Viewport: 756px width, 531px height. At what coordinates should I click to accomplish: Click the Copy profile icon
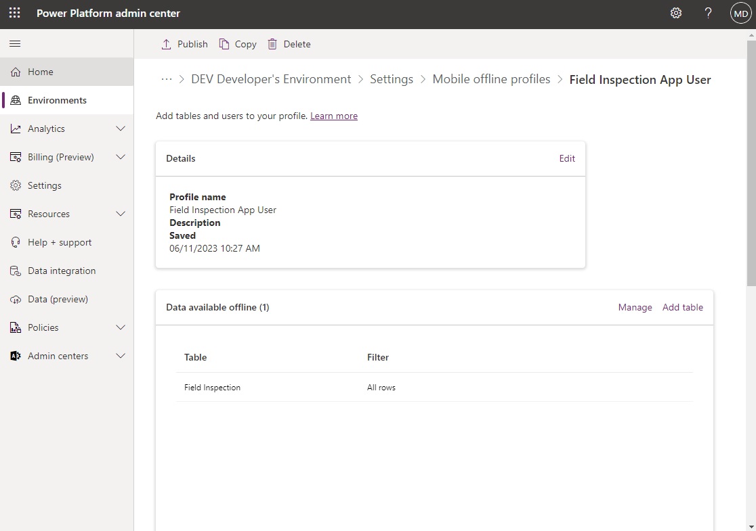click(237, 44)
